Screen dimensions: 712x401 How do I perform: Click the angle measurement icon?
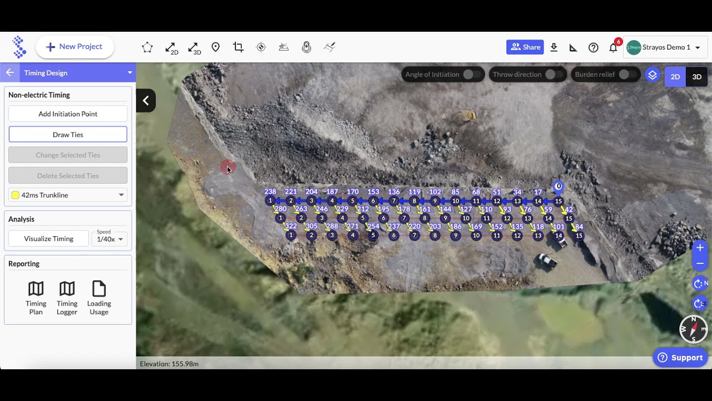(x=573, y=48)
